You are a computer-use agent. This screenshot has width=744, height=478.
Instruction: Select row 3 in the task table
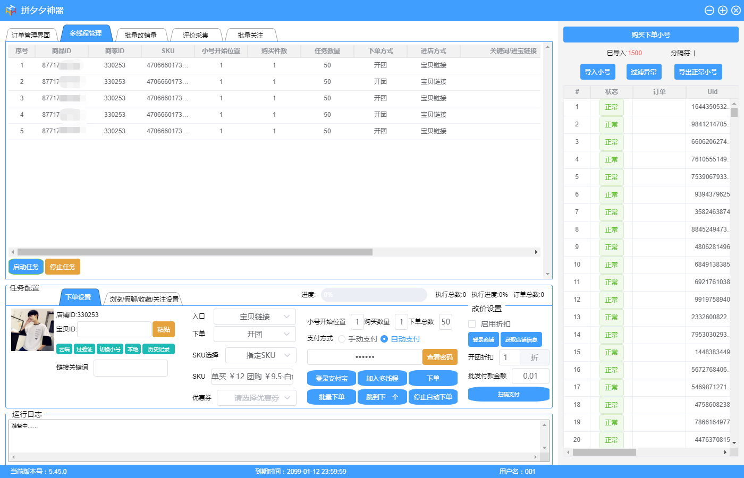coord(274,98)
